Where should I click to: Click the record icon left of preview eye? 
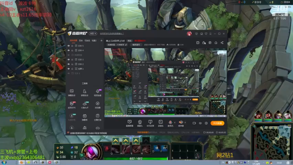tap(194, 123)
